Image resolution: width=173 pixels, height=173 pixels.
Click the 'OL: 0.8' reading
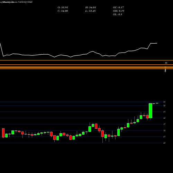118,15
